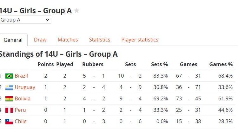The image size is (238, 133).
Task: Select the Statistics tab
Action: coord(100,40)
